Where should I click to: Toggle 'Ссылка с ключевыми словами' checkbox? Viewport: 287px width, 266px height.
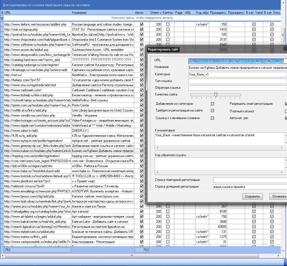coord(213,118)
